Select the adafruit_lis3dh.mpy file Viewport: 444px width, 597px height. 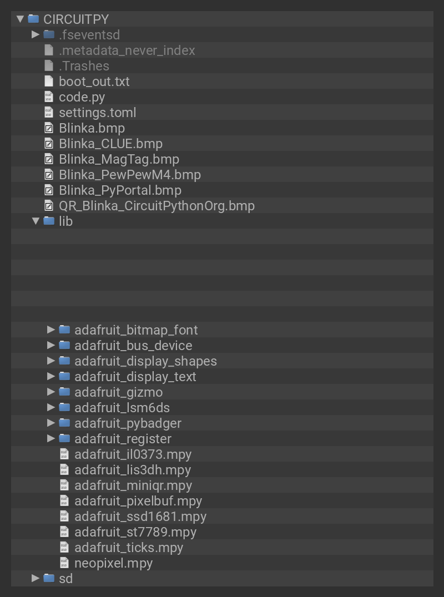click(133, 470)
